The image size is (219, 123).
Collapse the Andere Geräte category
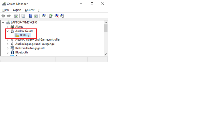pyautogui.click(x=8, y=31)
